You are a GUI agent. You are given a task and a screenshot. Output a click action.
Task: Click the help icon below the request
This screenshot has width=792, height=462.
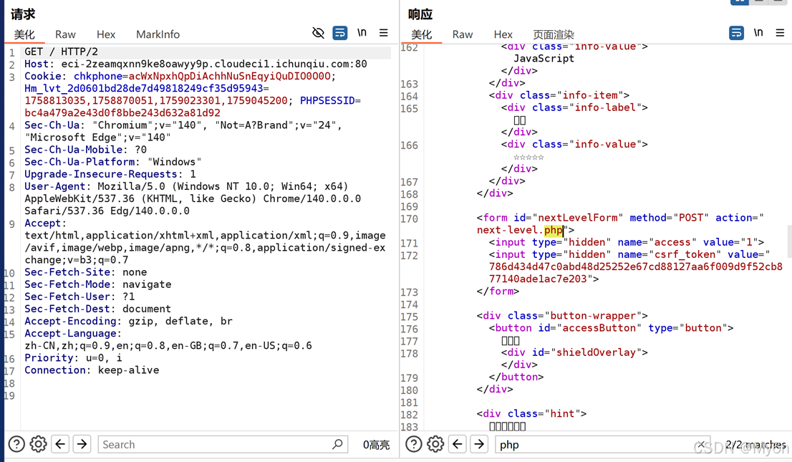pyautogui.click(x=16, y=444)
